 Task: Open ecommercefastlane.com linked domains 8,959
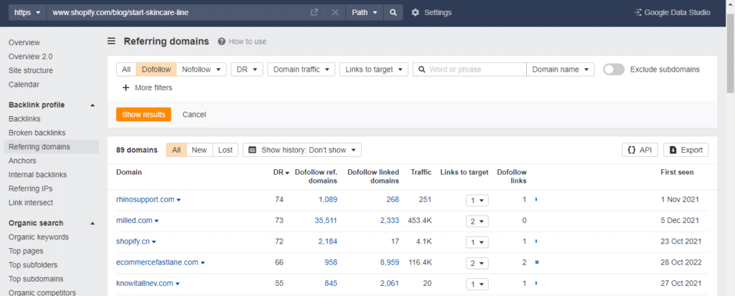(x=390, y=263)
